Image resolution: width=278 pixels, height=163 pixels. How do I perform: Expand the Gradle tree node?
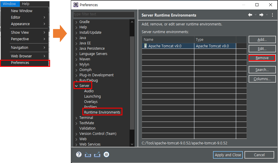(76, 22)
